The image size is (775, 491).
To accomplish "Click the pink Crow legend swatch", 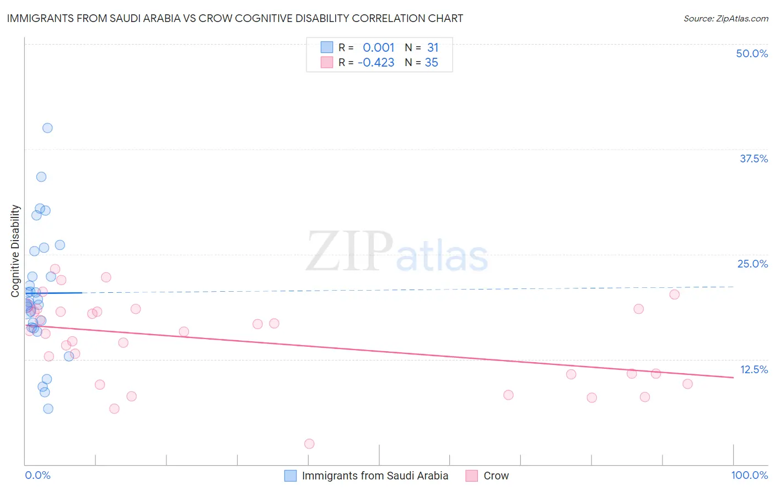I will 471,476.
